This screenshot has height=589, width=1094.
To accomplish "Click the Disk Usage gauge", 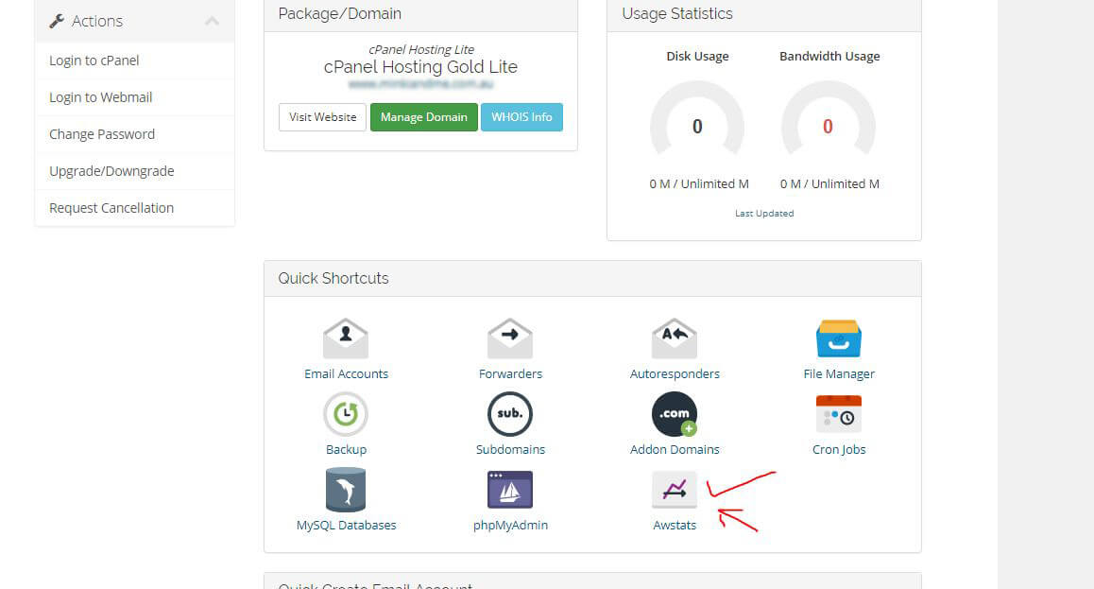I will [x=697, y=119].
